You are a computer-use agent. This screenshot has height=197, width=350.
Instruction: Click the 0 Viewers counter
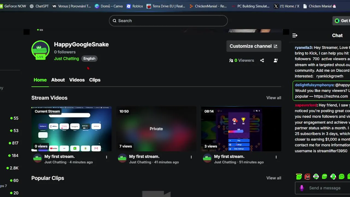[242, 60]
